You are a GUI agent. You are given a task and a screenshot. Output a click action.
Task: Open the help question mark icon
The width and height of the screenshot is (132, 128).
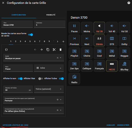[129, 3]
